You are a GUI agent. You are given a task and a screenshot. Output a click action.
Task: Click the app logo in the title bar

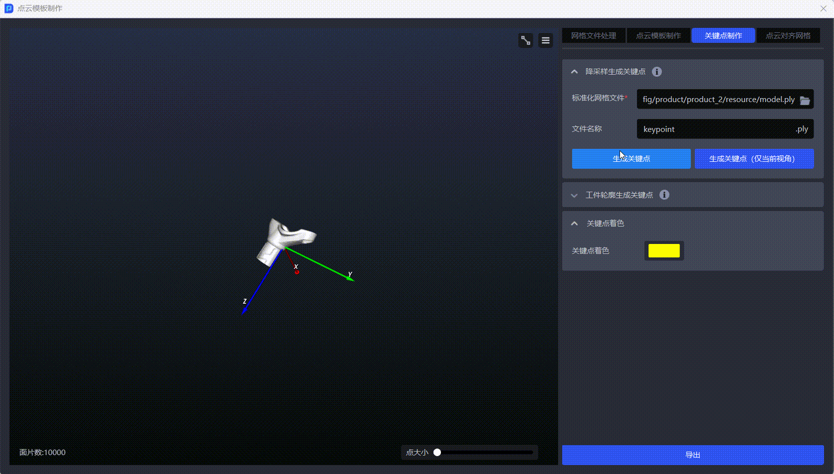(x=8, y=8)
